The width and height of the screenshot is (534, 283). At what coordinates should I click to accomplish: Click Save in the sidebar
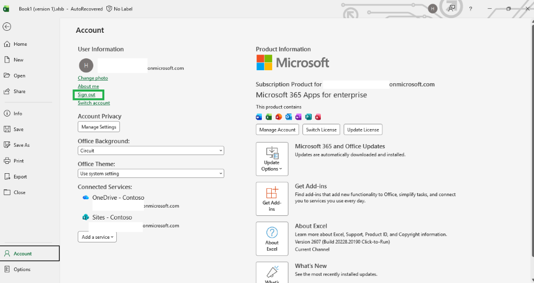click(14, 129)
